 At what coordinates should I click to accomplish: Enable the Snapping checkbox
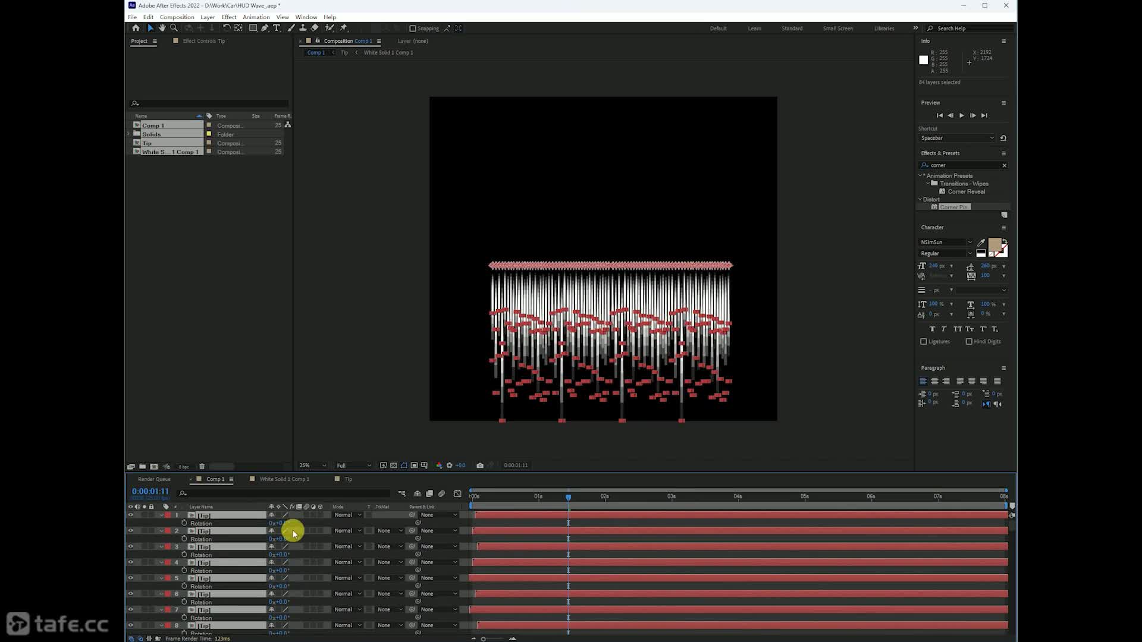413,29
